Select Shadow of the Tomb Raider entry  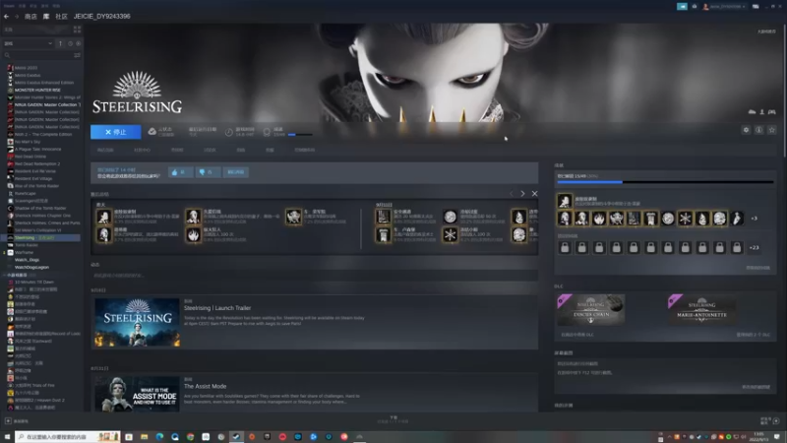click(x=40, y=208)
